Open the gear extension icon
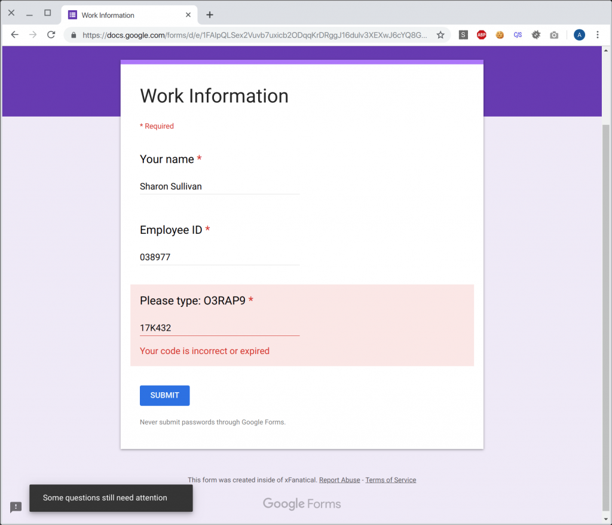 [x=536, y=35]
